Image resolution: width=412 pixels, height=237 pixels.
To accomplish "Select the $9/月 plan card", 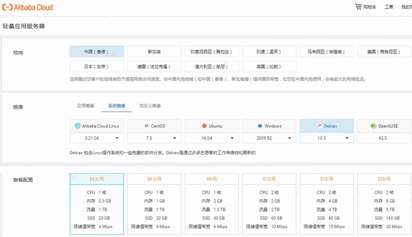I will [212, 204].
